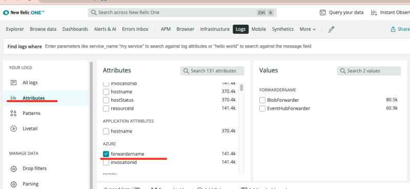Viewport: 410px width, 189px height.
Task: Click the New Relic ONE logo
Action: (24, 12)
